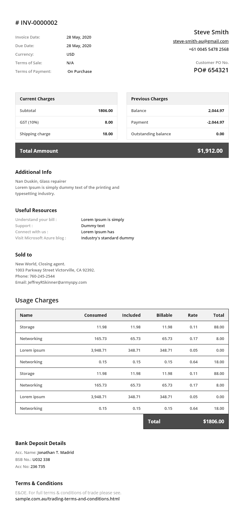The width and height of the screenshot is (244, 520).
Task: Open the sample.com.au trading terms link
Action: pos(67,499)
